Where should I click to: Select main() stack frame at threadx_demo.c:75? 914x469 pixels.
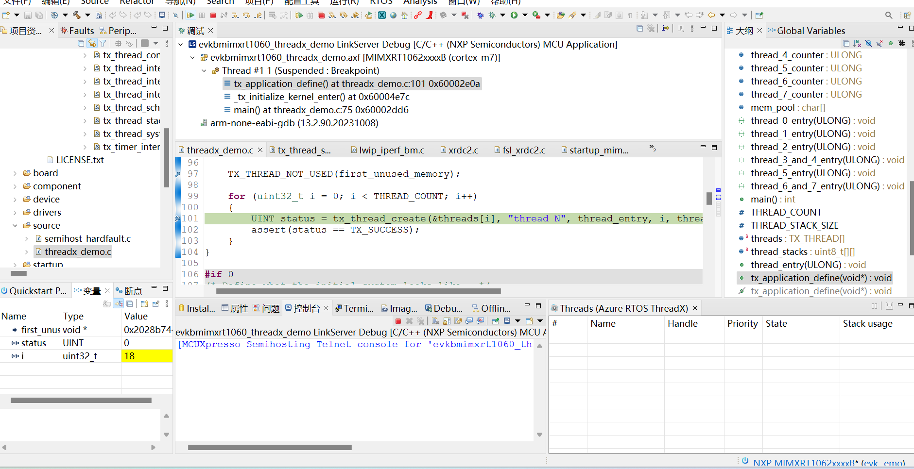coord(321,110)
